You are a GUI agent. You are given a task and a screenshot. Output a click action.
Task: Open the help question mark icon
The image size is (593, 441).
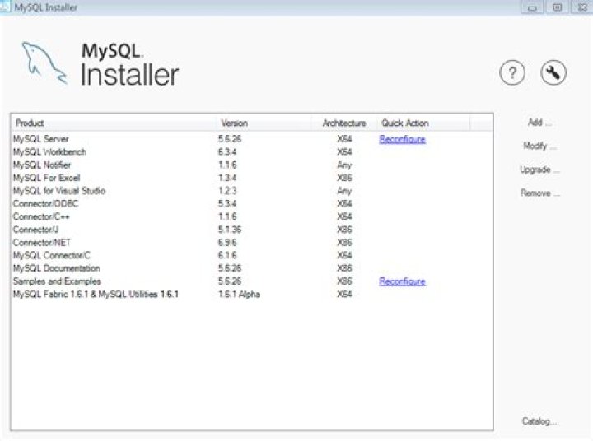click(512, 73)
